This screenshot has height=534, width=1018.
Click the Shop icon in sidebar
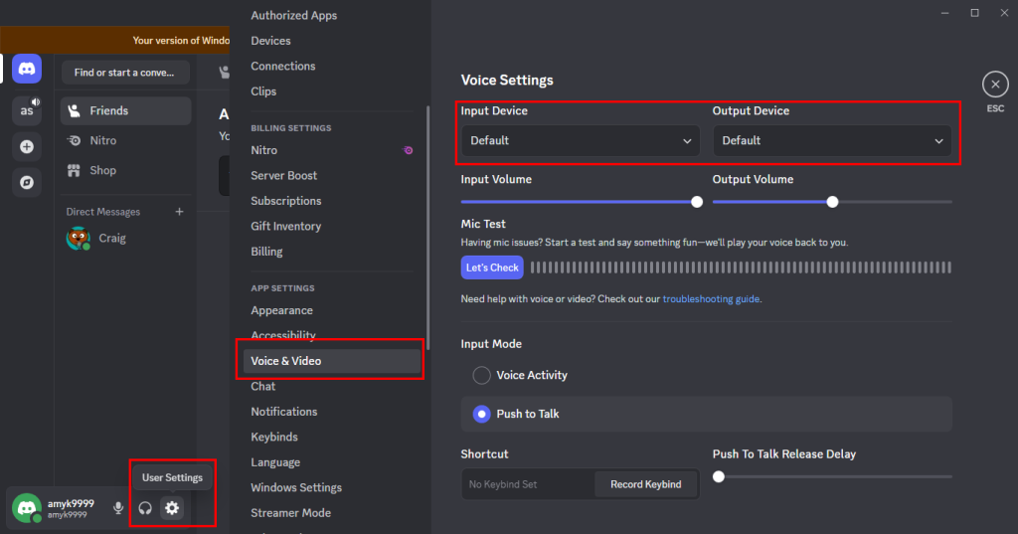pyautogui.click(x=74, y=170)
